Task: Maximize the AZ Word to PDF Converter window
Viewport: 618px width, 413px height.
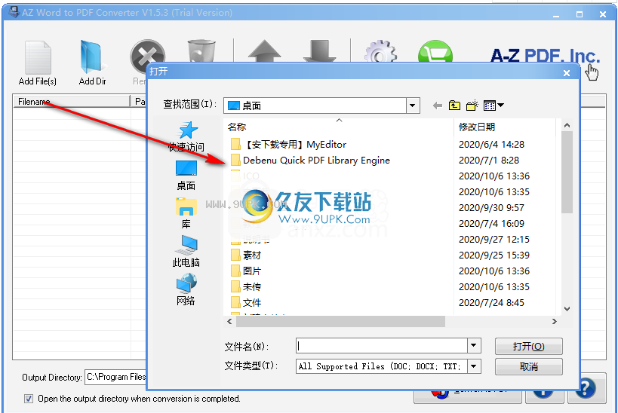Action: 580,14
